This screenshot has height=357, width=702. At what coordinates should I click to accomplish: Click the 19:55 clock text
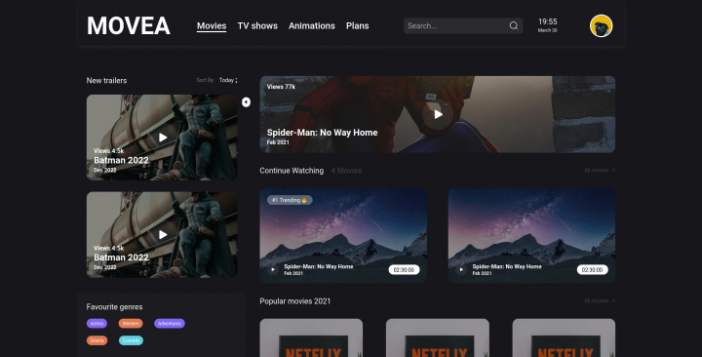pyautogui.click(x=548, y=21)
